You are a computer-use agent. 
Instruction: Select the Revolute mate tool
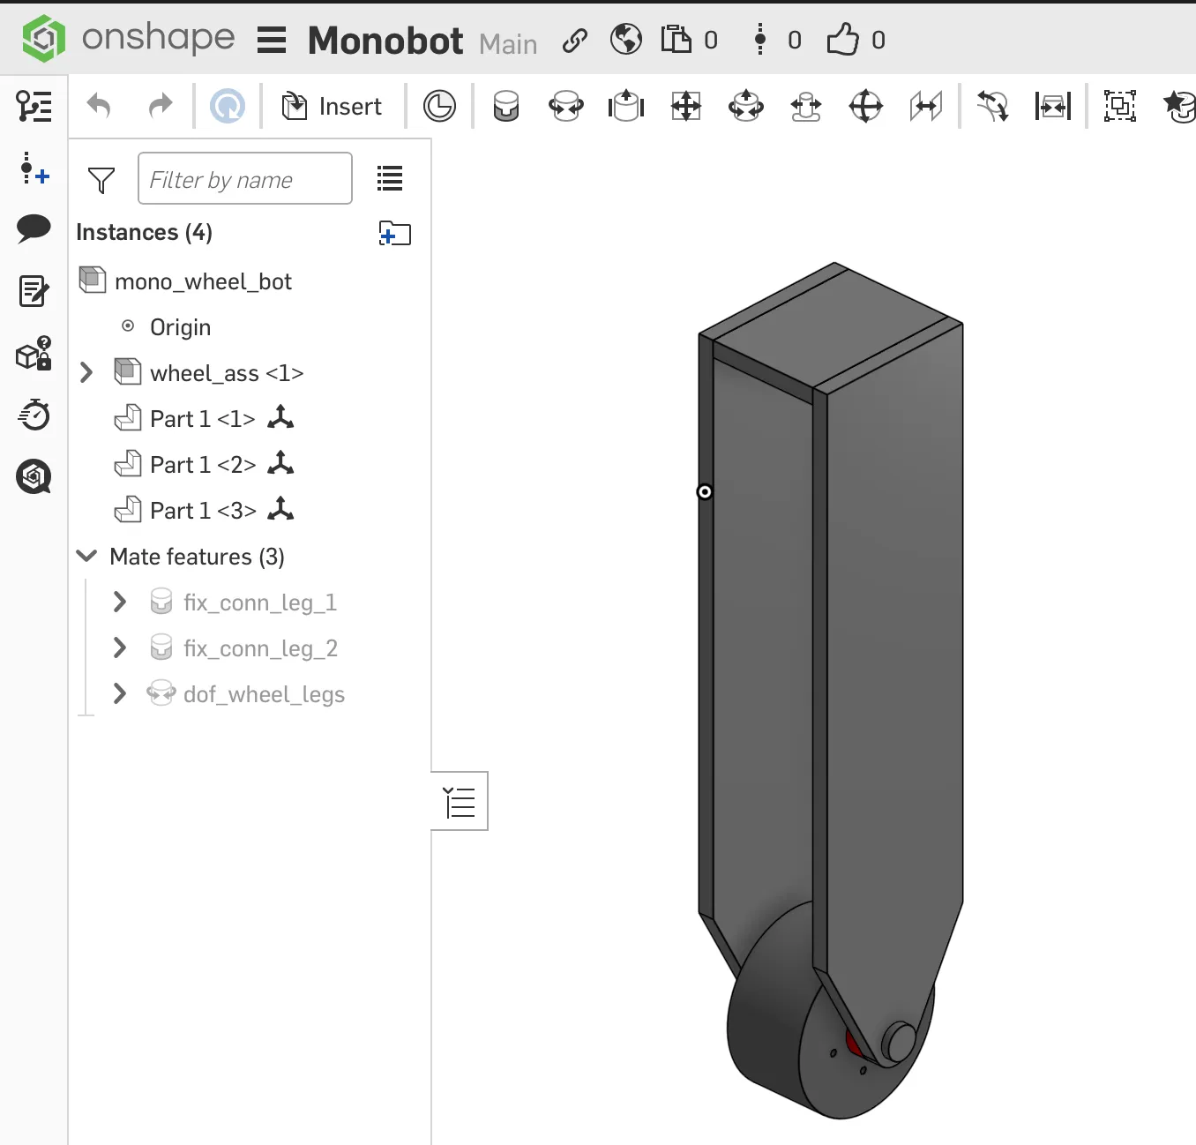[x=566, y=107]
